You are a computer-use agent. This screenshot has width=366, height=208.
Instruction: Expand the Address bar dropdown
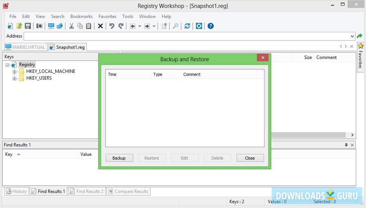point(352,36)
